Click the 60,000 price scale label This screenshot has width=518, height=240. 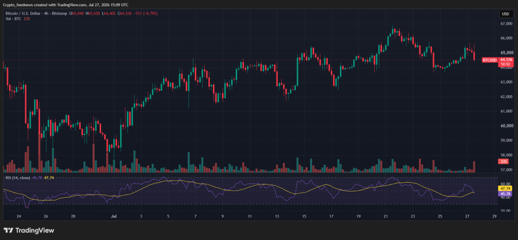coord(506,126)
